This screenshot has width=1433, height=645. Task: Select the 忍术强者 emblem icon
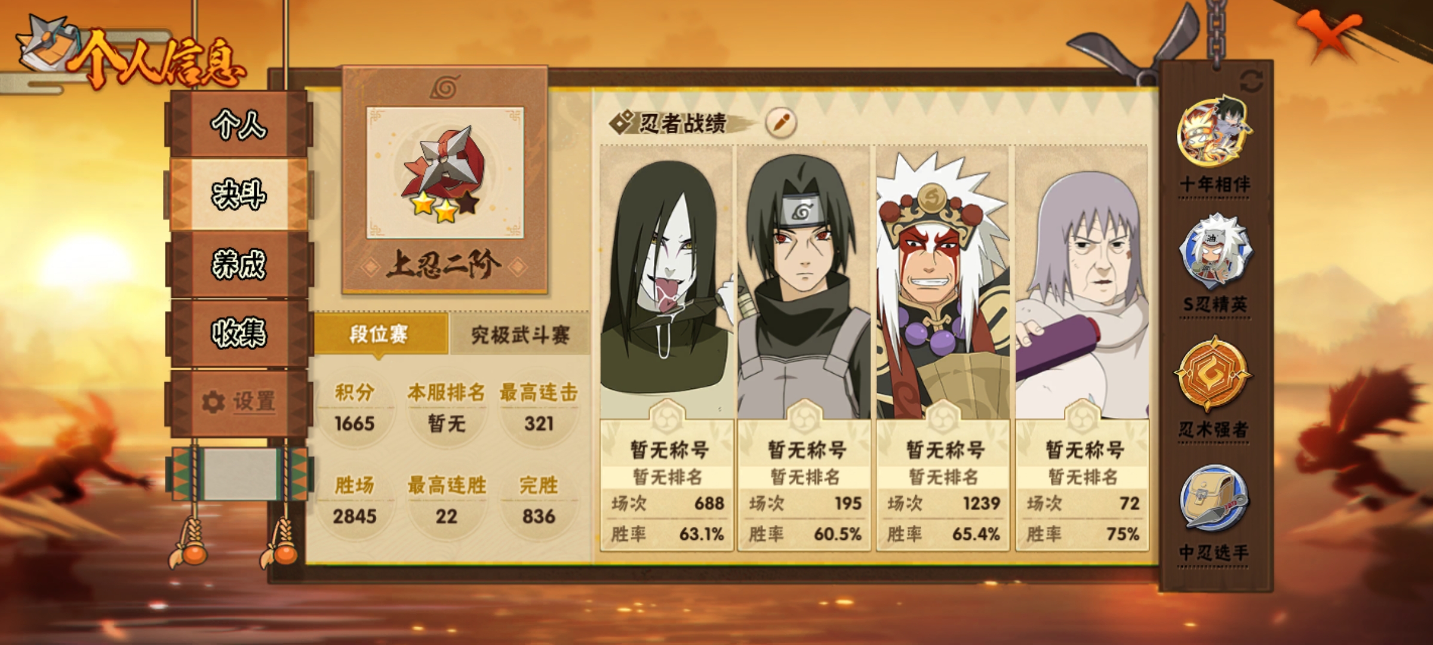[1213, 374]
